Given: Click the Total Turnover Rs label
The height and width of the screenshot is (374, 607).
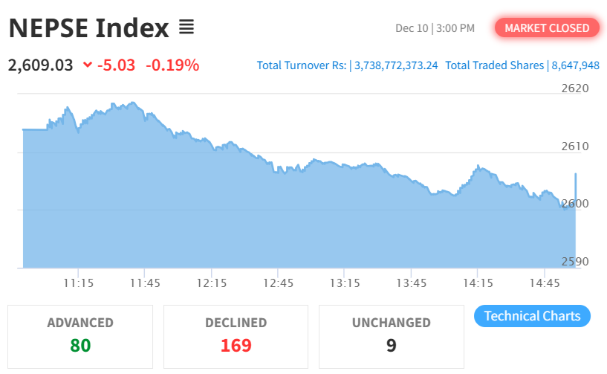Looking at the screenshot, I should (302, 65).
